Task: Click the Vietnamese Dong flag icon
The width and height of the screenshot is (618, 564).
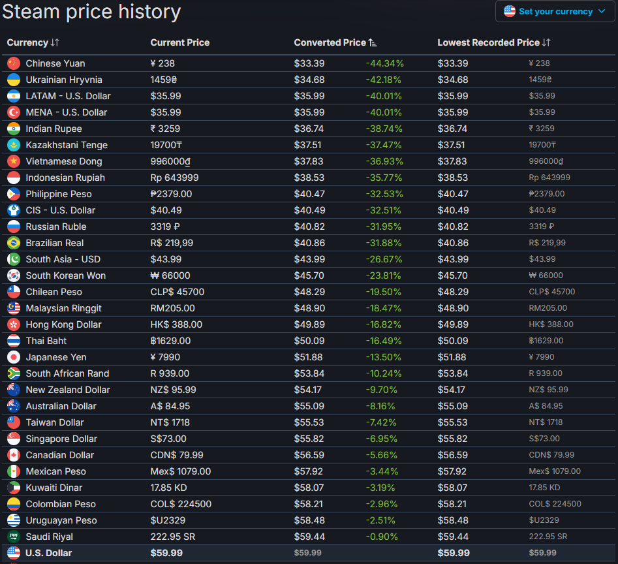Action: tap(14, 161)
